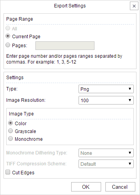Select the Grayscale image type
Image resolution: width=140 pixels, height=195 pixels.
(x=10, y=131)
